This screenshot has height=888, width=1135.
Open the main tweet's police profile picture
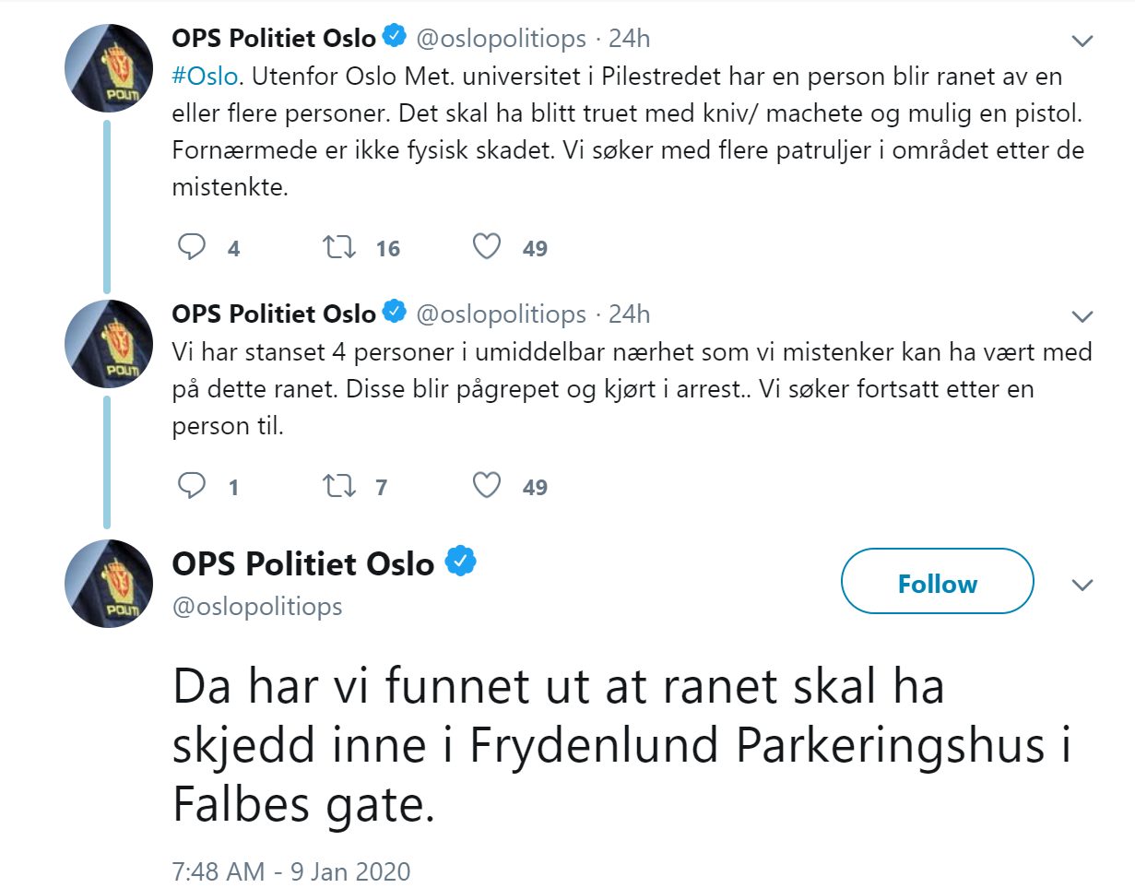click(108, 583)
